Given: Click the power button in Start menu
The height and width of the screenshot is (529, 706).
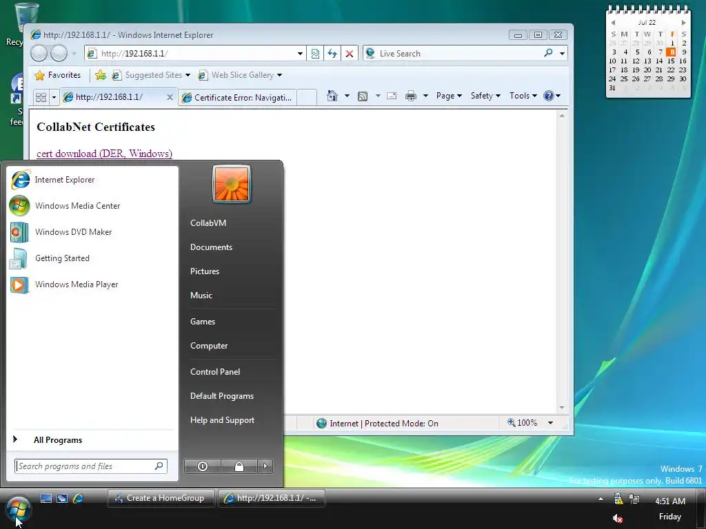Looking at the screenshot, I should 203,466.
